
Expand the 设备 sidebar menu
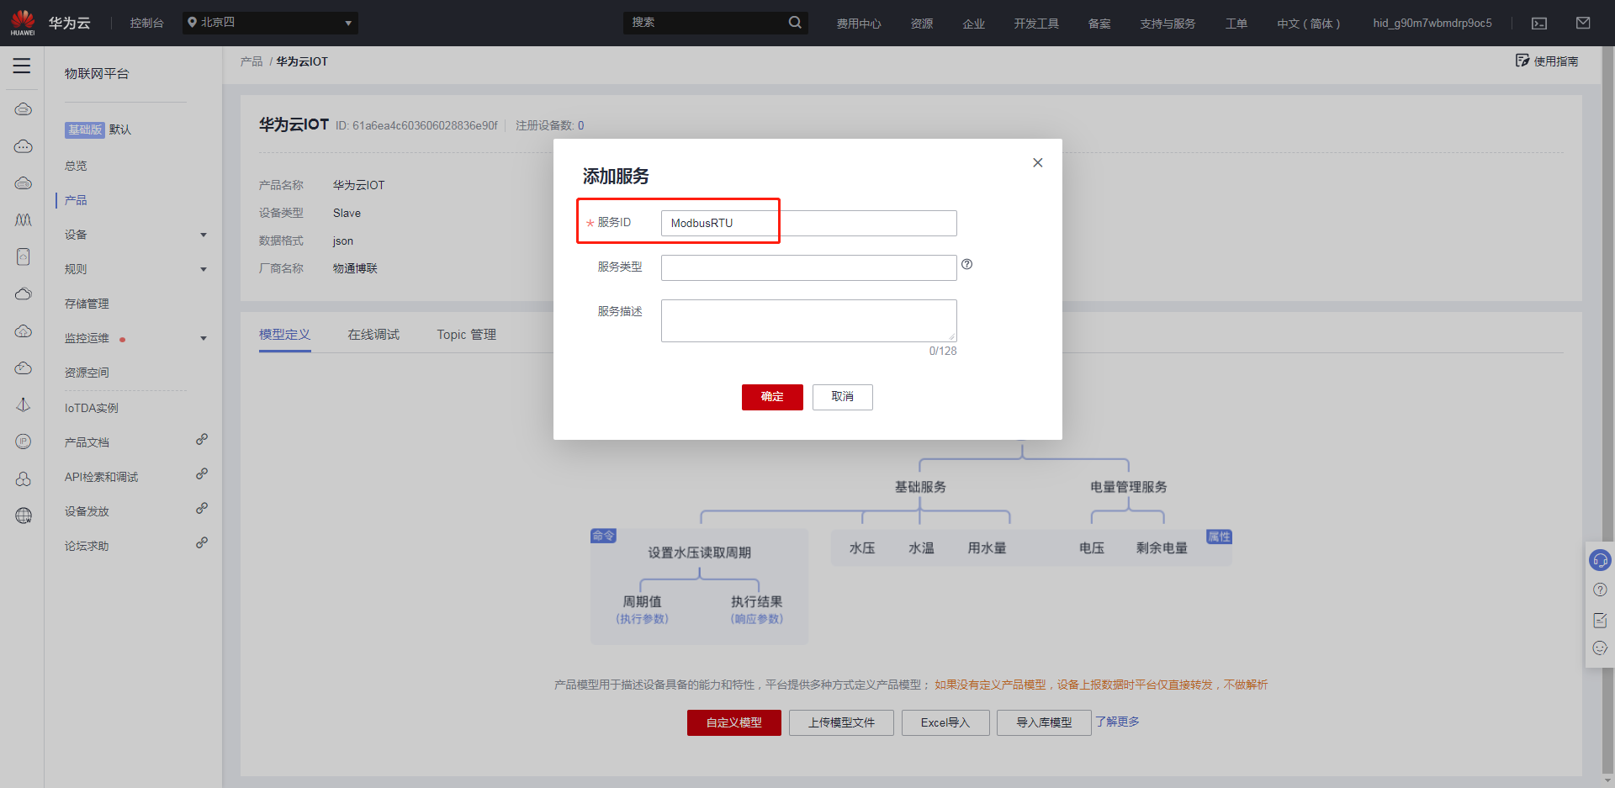coord(203,235)
